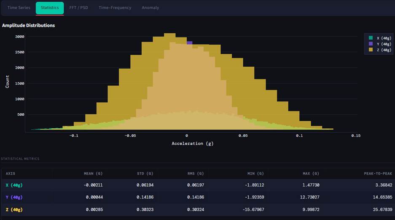Toggle X (40g) legend swatch
Viewport: 395px width, 220px height.
point(371,38)
